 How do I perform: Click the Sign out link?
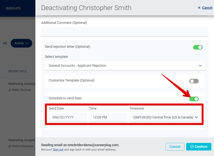click(58, 150)
